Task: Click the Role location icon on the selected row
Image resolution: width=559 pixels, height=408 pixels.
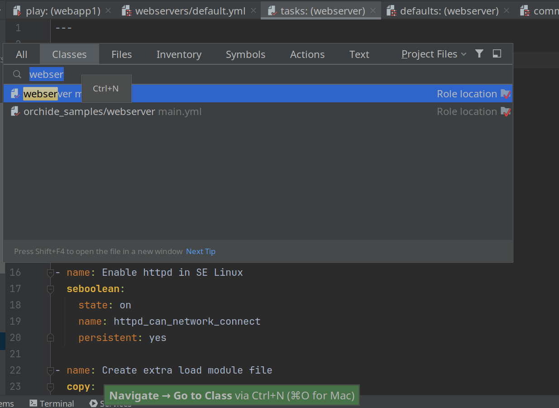Action: (x=506, y=94)
